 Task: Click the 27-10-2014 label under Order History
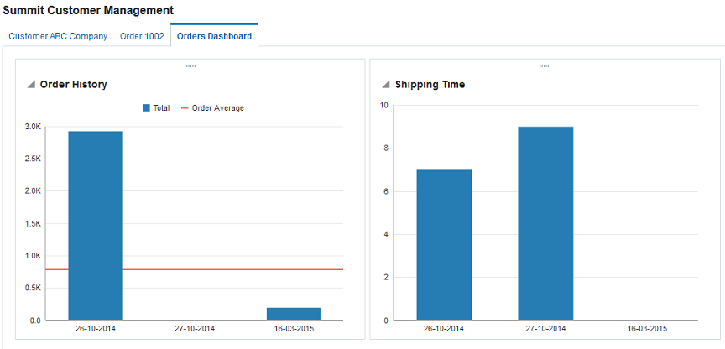195,329
